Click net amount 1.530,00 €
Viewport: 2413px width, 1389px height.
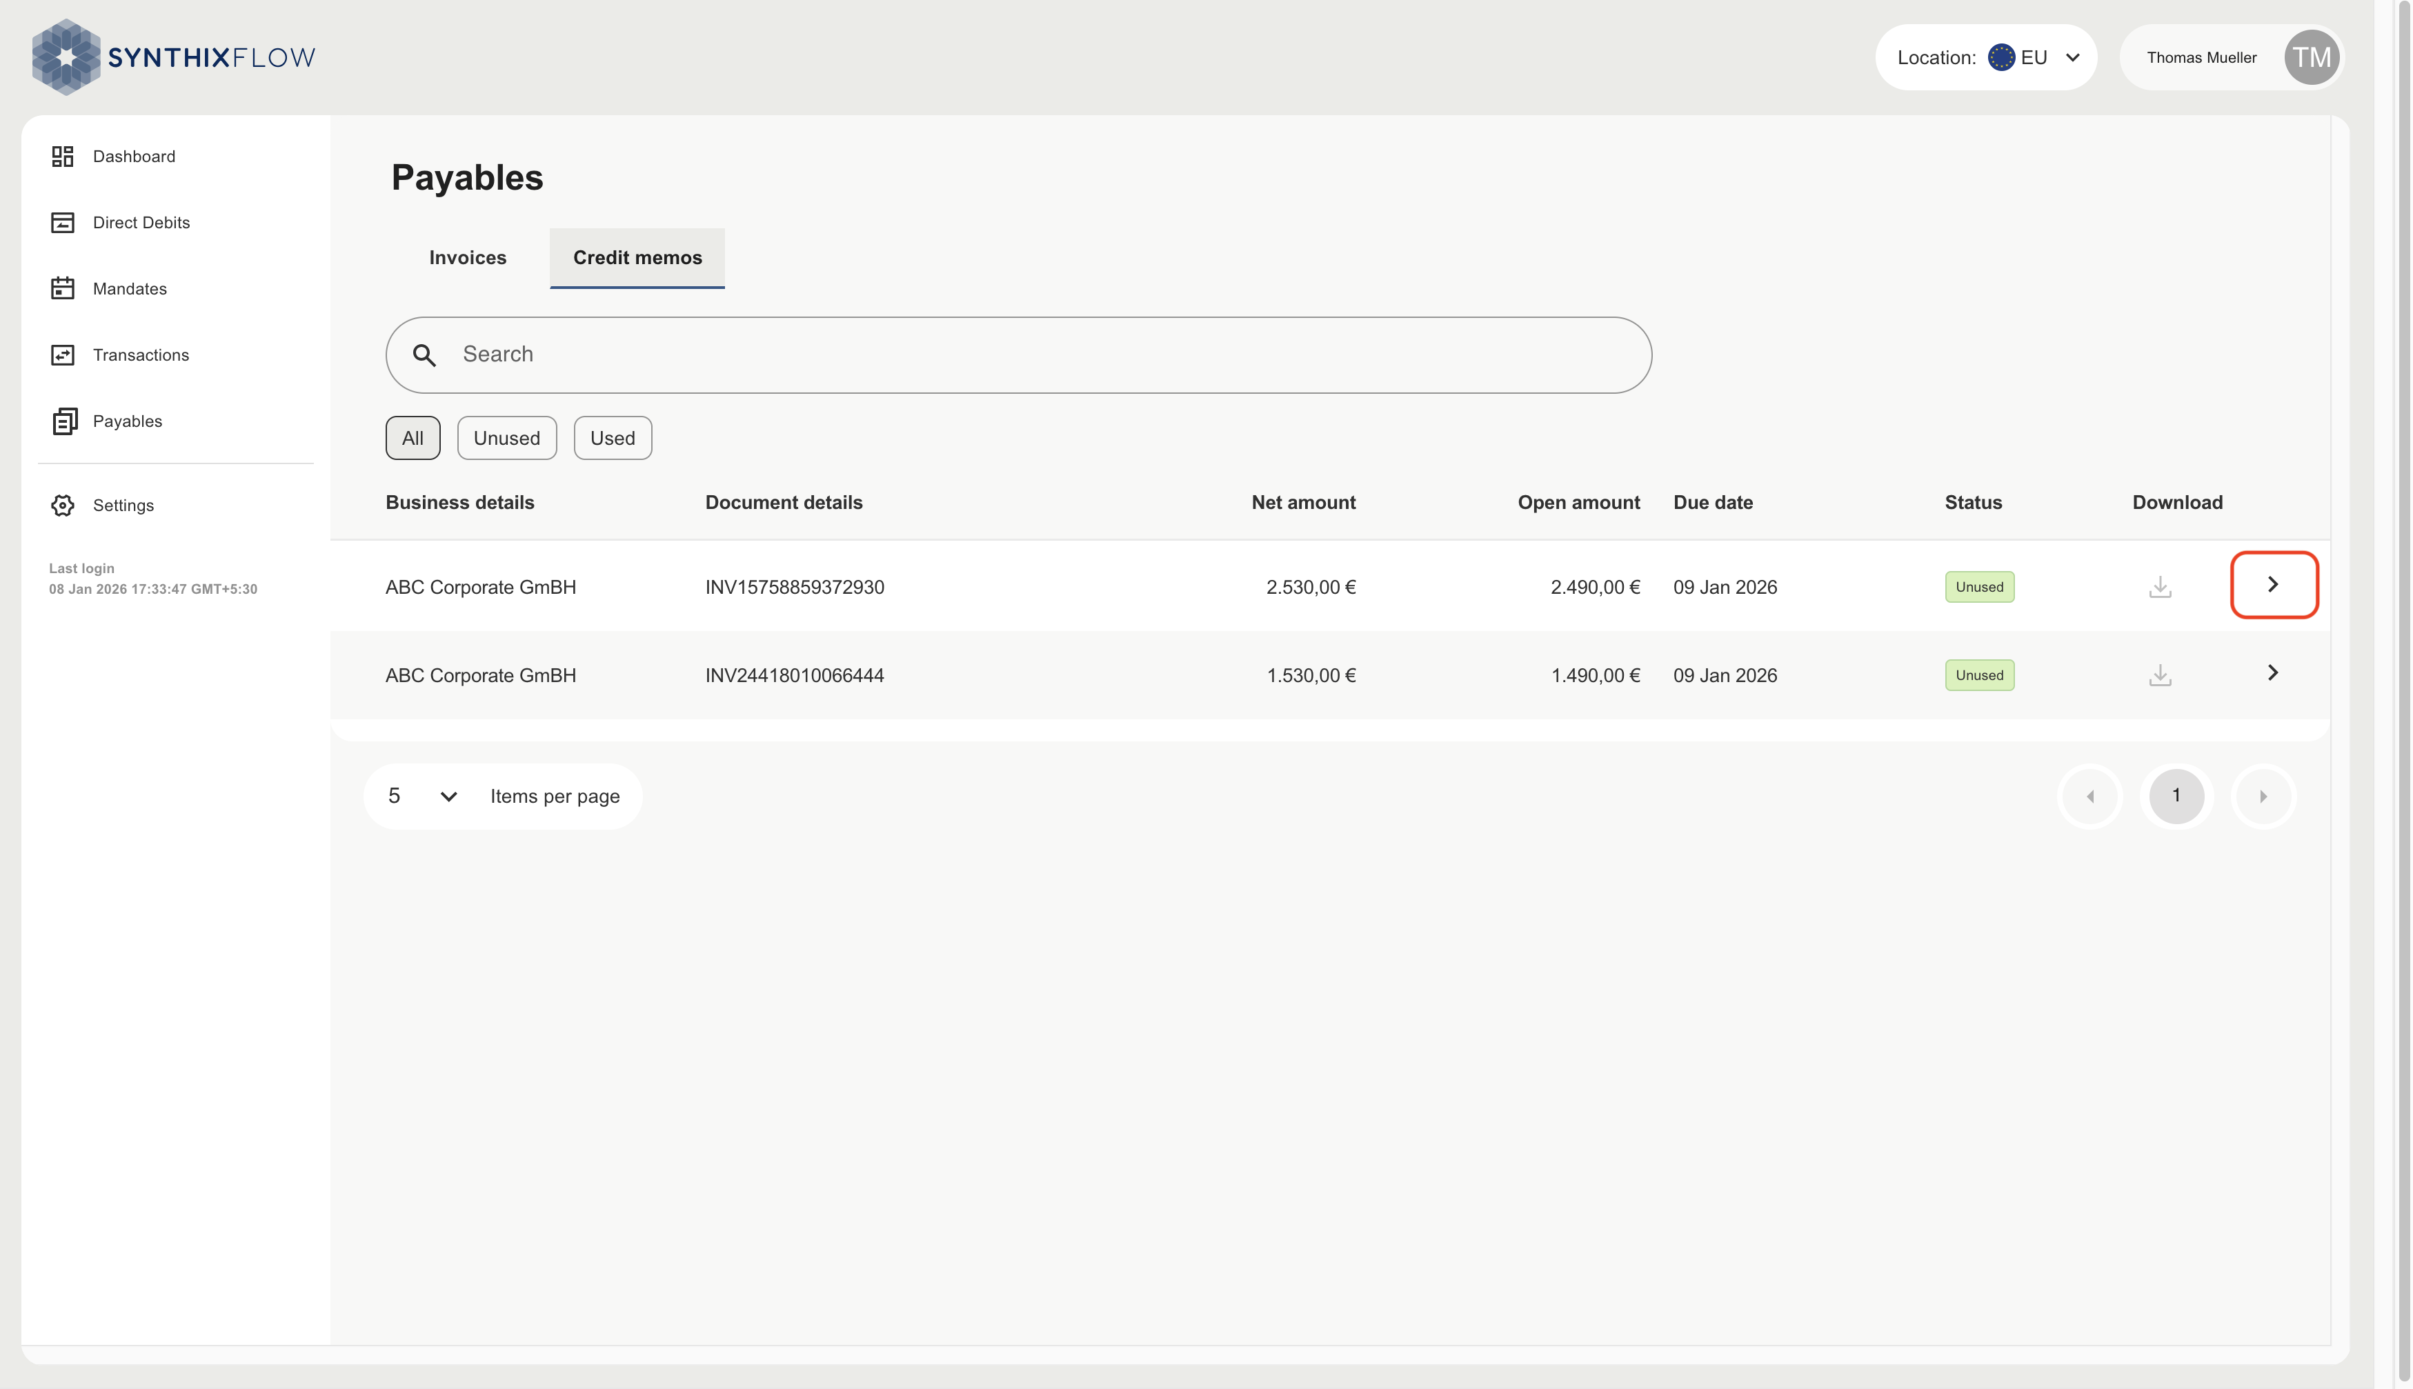(x=1311, y=675)
